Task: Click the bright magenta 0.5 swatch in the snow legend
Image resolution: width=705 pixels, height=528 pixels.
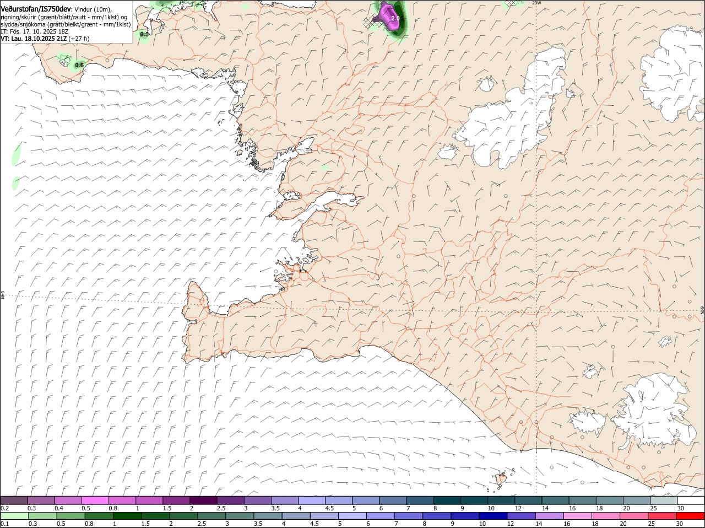Action: tap(95, 500)
